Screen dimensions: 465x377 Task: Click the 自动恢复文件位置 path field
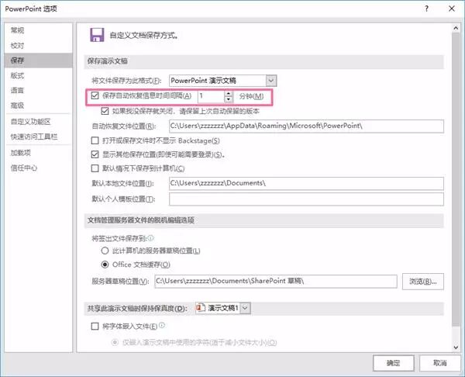tap(306, 126)
